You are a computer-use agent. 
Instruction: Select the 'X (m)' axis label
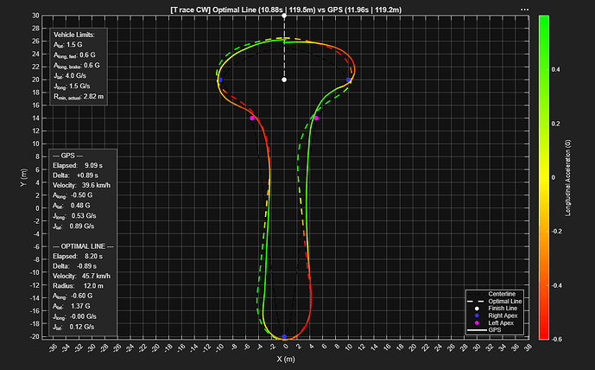(x=286, y=359)
